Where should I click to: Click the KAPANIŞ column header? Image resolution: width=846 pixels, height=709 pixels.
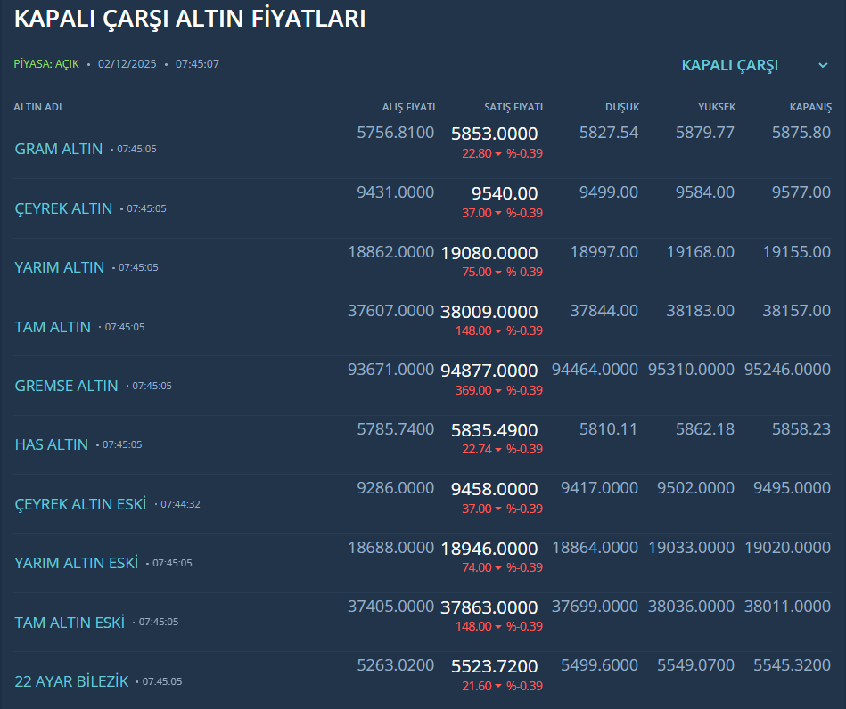pos(809,107)
